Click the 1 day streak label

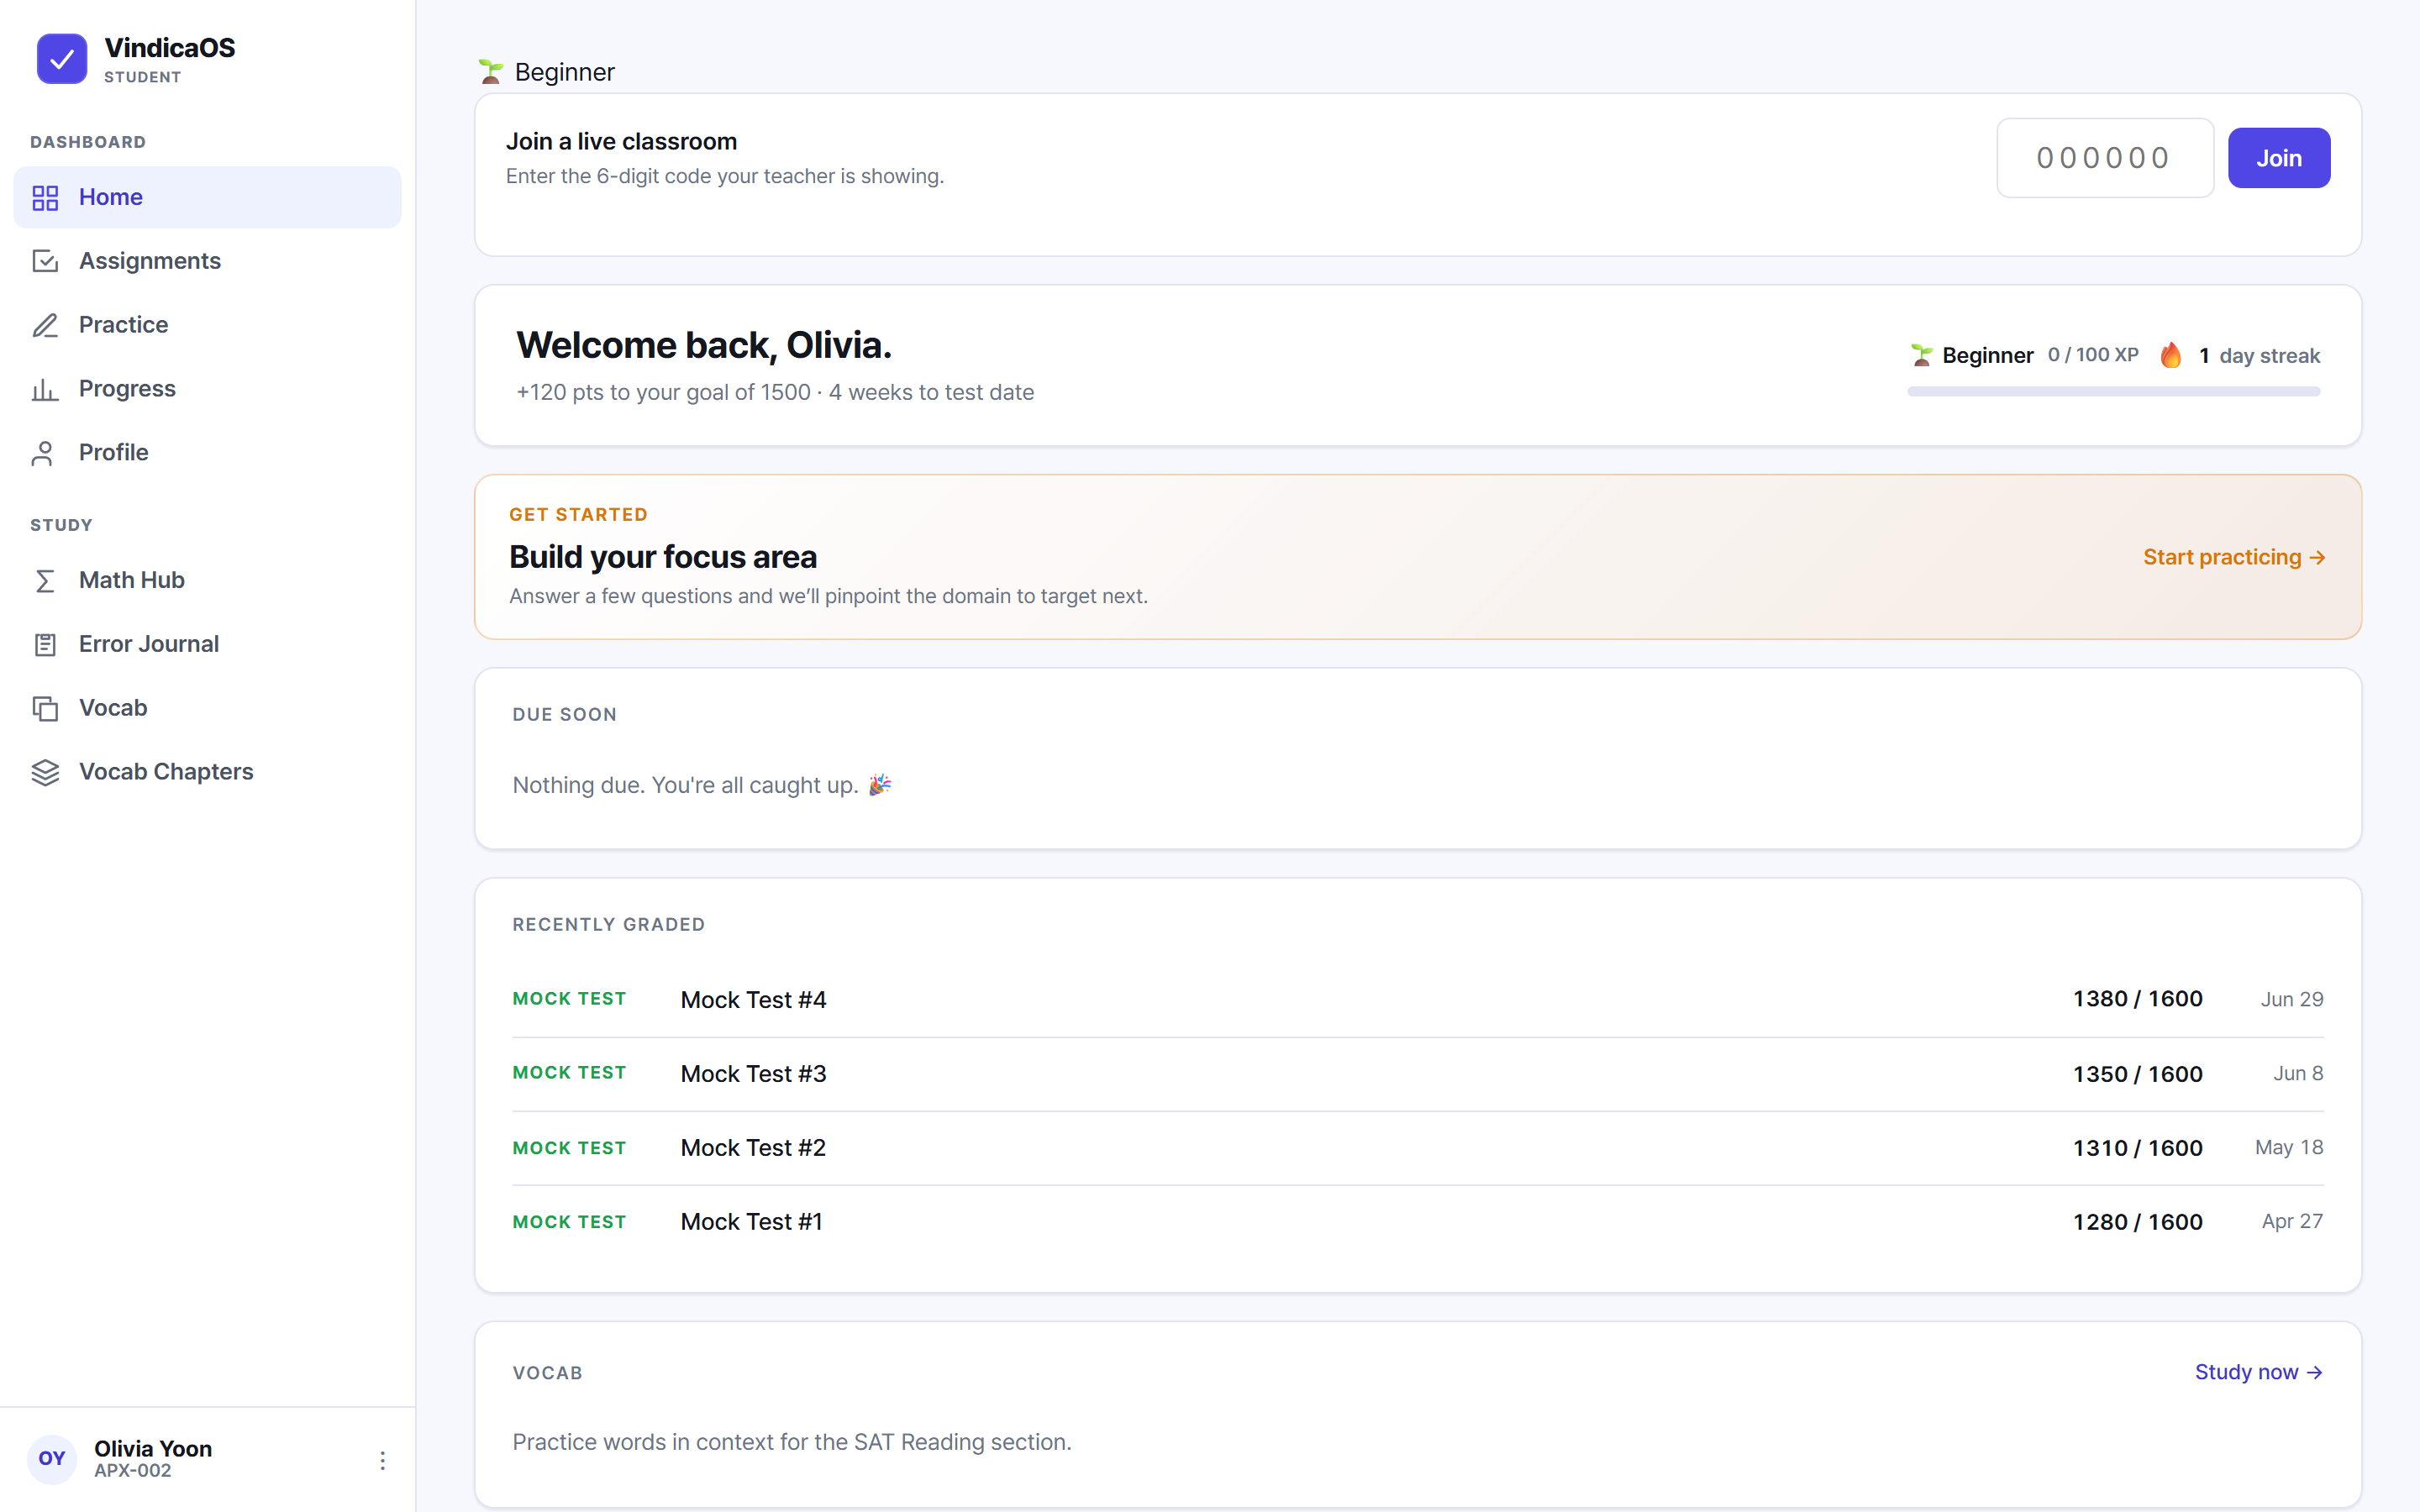click(x=2259, y=356)
